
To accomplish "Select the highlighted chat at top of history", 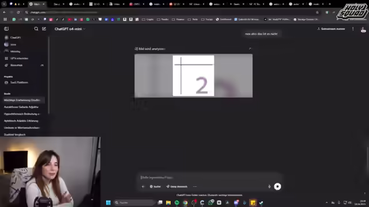I will click(24, 100).
